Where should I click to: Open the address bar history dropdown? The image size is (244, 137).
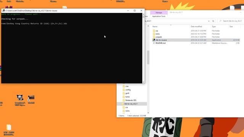coord(209,21)
